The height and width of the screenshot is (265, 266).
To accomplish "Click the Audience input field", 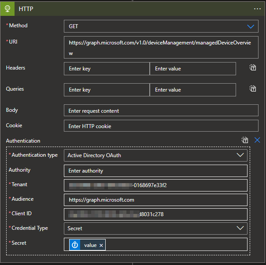I will (x=155, y=200).
